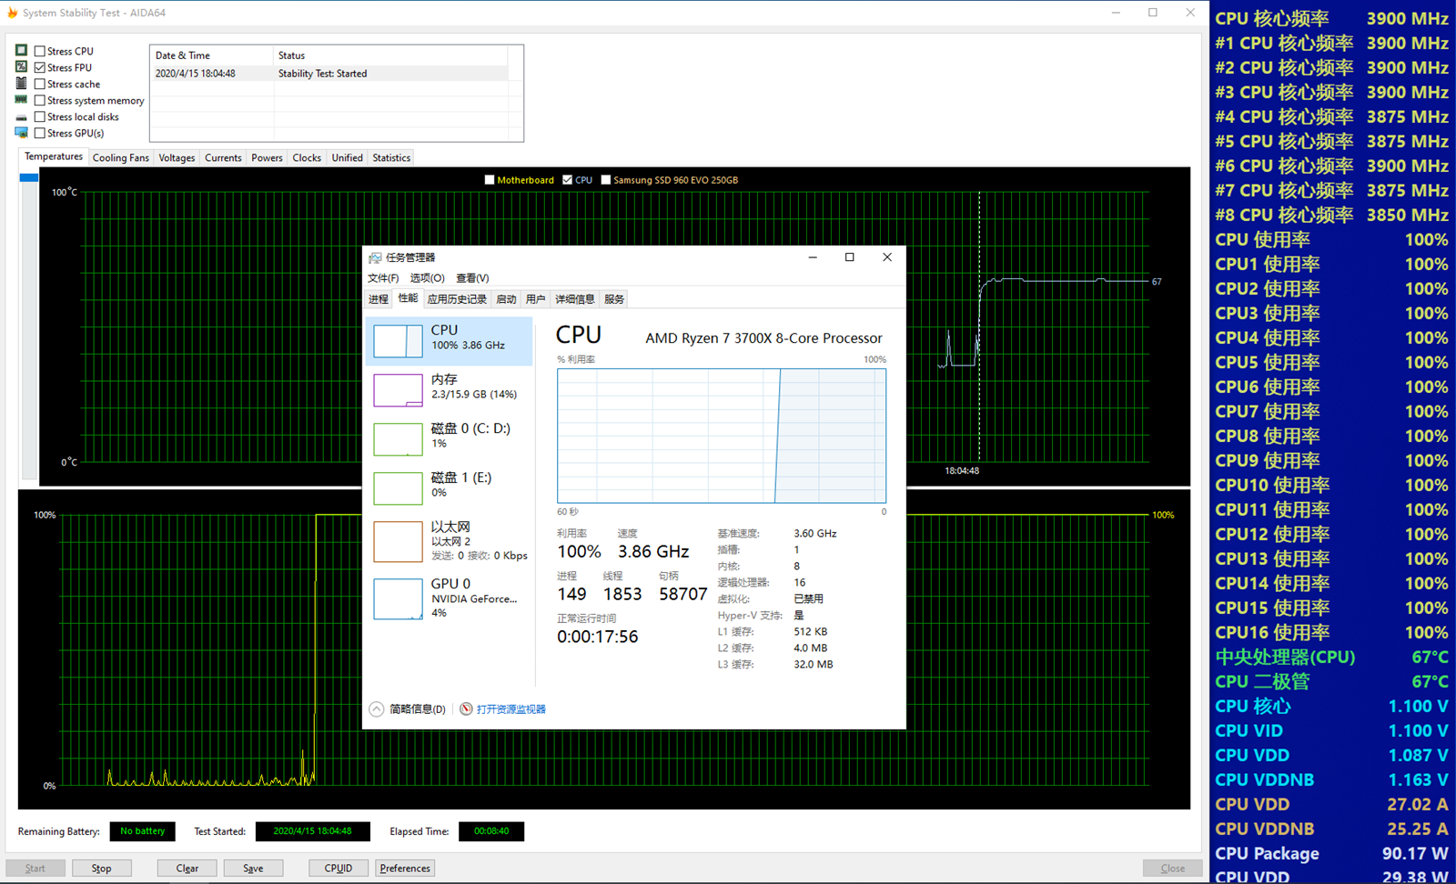Enable the Stress CPU checkbox

[40, 52]
